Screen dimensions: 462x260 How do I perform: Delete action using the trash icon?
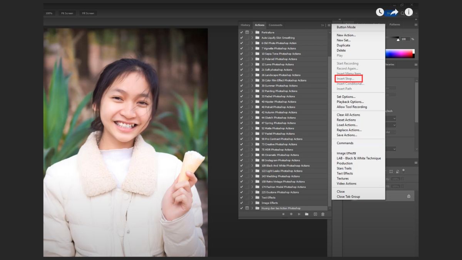point(323,214)
